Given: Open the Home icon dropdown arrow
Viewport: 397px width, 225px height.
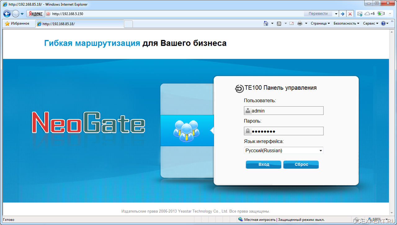Looking at the screenshot, I should pos(272,23).
